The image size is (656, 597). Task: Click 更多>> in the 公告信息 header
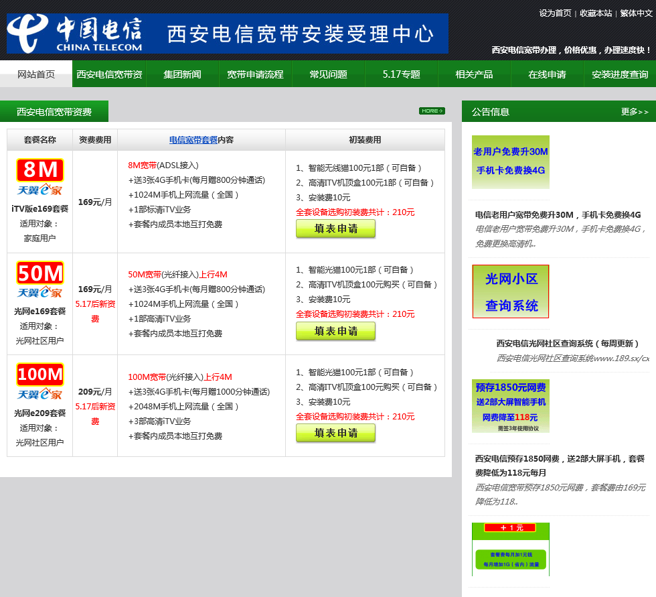(x=635, y=111)
